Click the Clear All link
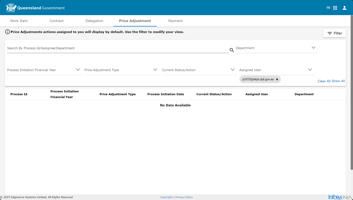Image resolution: width=353 pixels, height=200 pixels. pyautogui.click(x=324, y=81)
